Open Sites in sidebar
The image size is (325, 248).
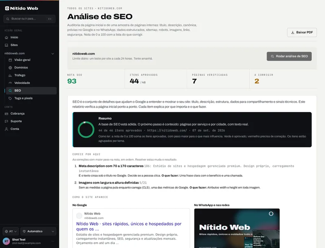tap(30, 45)
